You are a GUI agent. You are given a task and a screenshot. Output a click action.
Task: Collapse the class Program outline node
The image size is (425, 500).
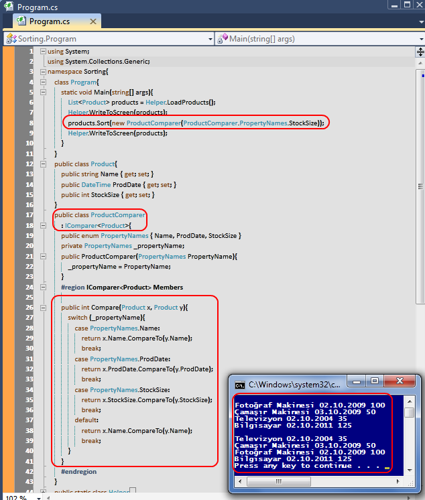(44, 82)
